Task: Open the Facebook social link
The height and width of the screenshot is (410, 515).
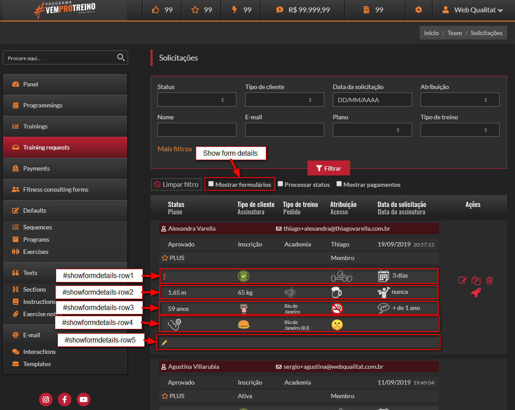Action: [64, 399]
